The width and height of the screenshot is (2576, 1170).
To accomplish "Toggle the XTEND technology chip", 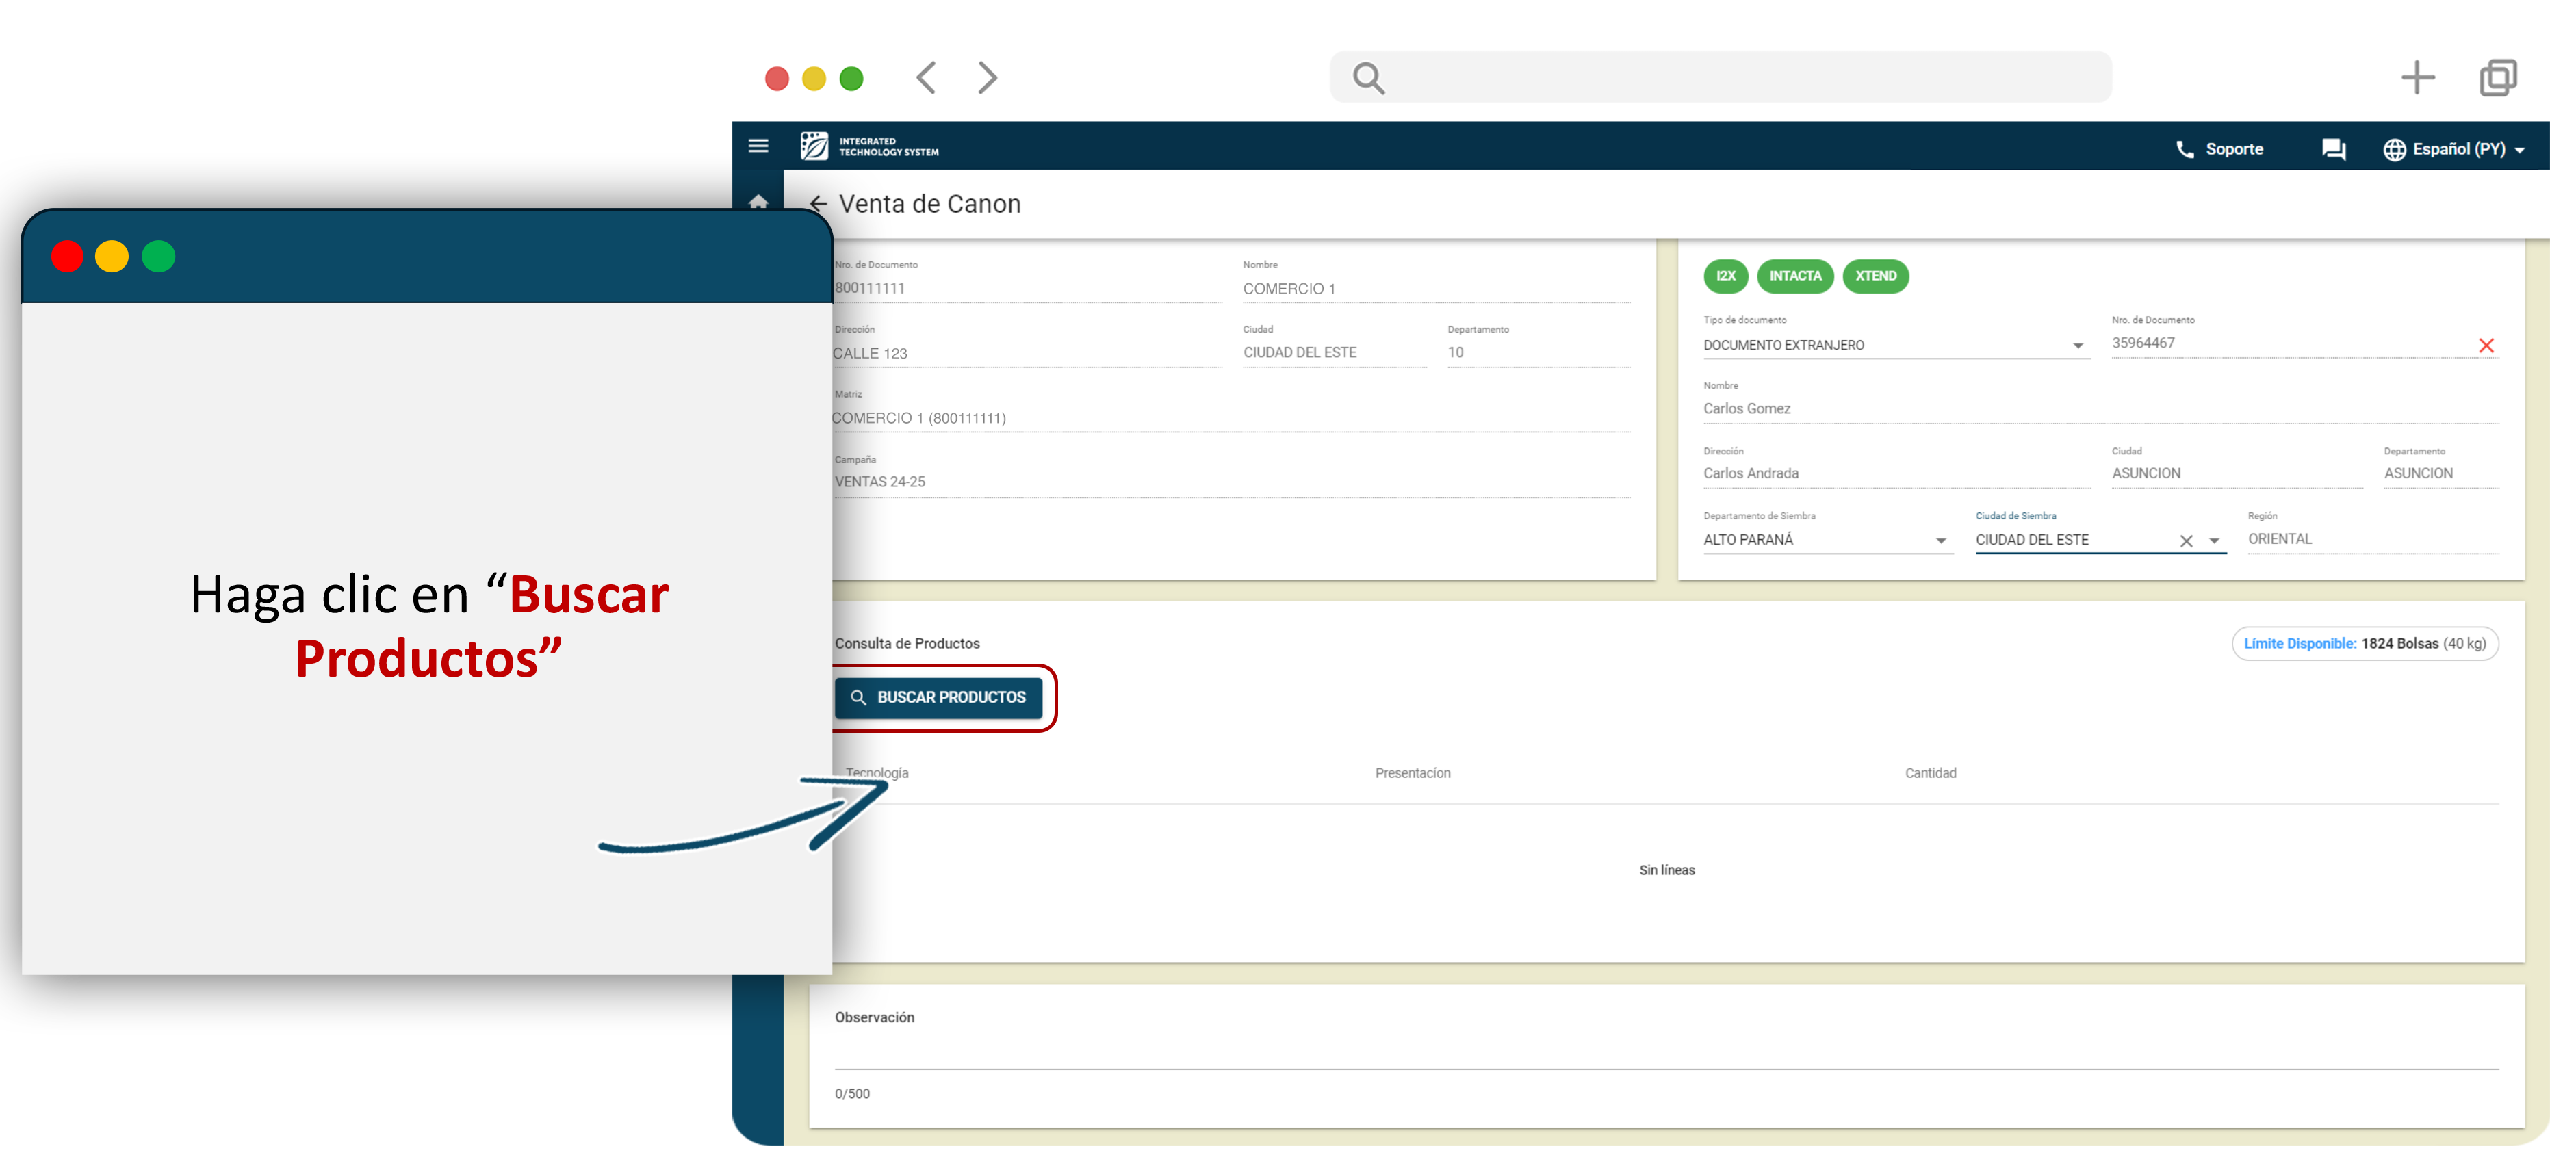I will pos(1875,276).
